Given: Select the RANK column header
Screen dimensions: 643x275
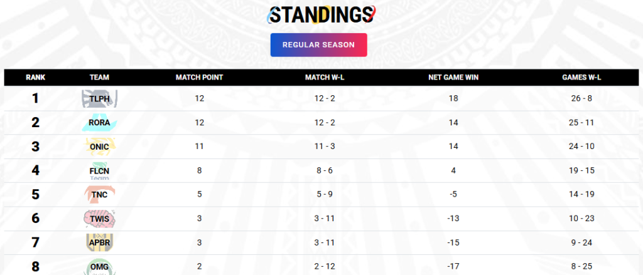Looking at the screenshot, I should coord(36,77).
